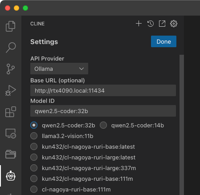Screen dimensions: 200x195
Task: Start a new Cline task with plus icon
Action: click(139, 24)
